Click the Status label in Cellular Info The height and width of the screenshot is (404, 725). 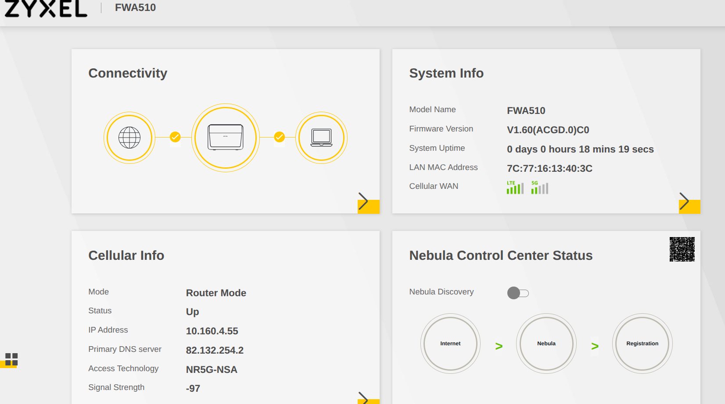pyautogui.click(x=100, y=311)
